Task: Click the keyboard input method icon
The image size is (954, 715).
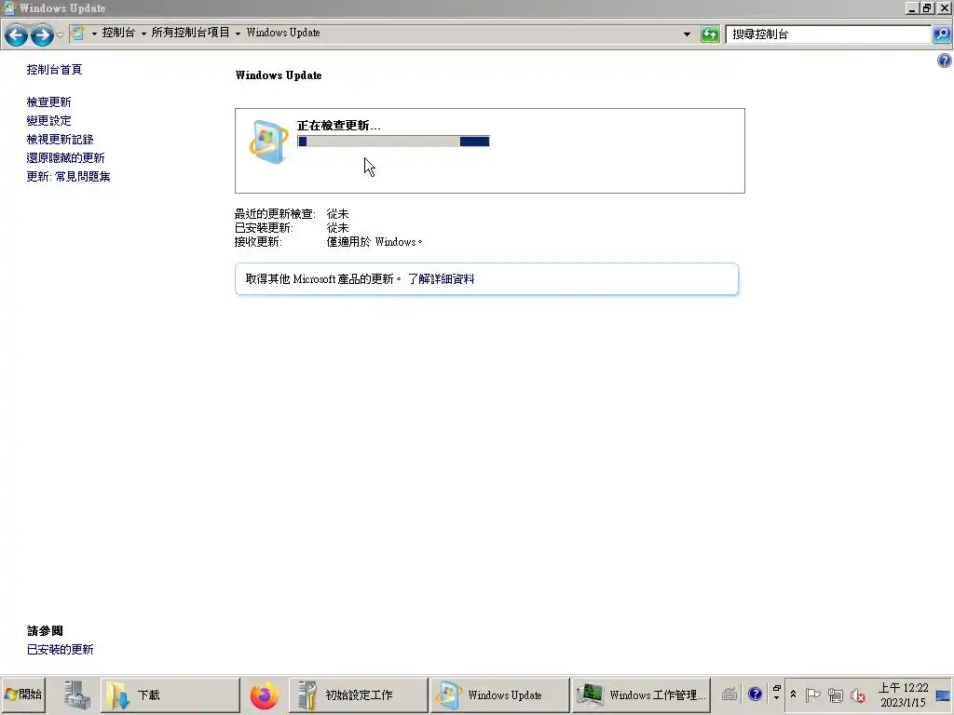Action: click(729, 695)
